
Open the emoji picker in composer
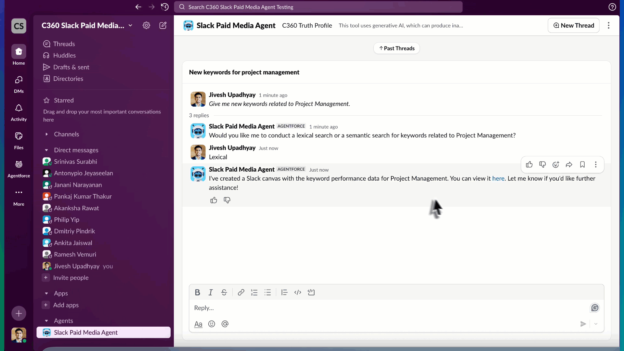coord(212,324)
